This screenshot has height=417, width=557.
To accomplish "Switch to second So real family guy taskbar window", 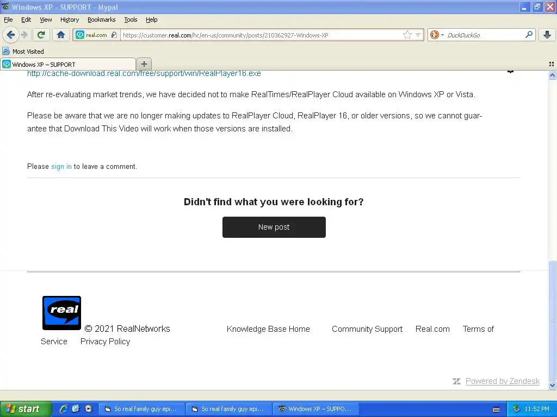I will pyautogui.click(x=229, y=409).
